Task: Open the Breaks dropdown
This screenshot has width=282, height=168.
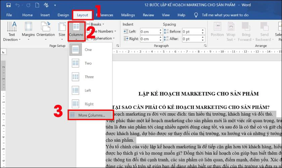Action: (x=95, y=24)
